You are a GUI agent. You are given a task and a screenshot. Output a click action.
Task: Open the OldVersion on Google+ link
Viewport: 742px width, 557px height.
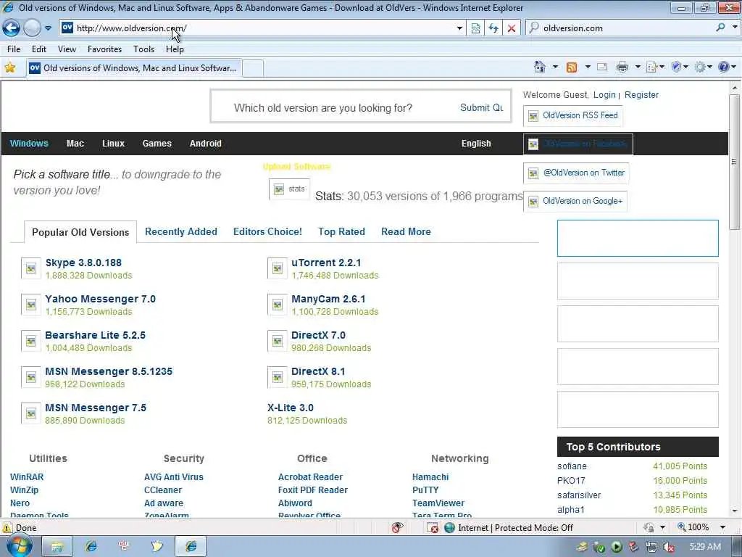pos(575,202)
